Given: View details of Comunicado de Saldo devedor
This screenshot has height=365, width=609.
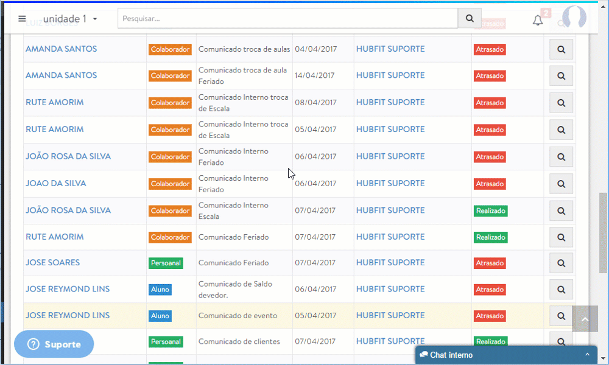Looking at the screenshot, I should coord(561,290).
